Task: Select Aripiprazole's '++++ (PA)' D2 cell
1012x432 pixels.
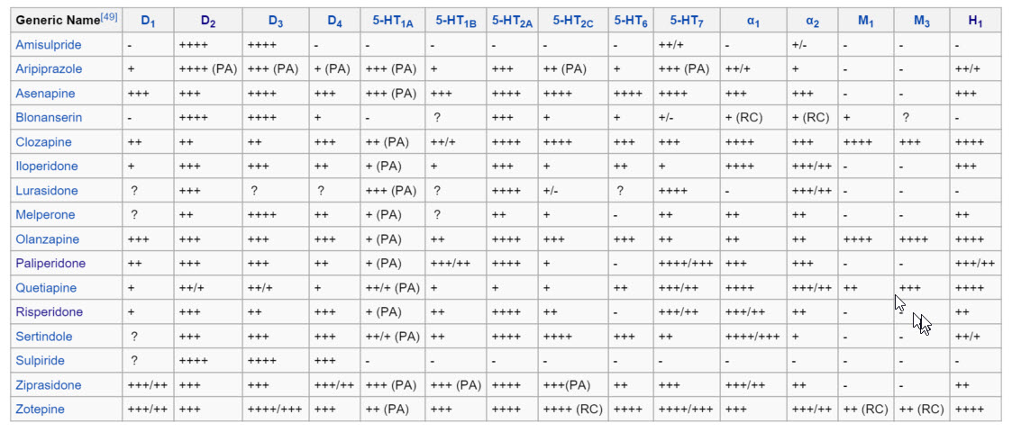Action: 208,69
